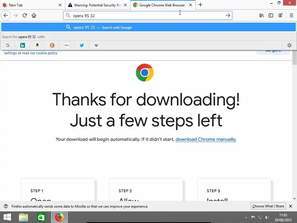Screen dimensions: 297x223
Task: Click Choose What I Share button
Action: (x=268, y=206)
